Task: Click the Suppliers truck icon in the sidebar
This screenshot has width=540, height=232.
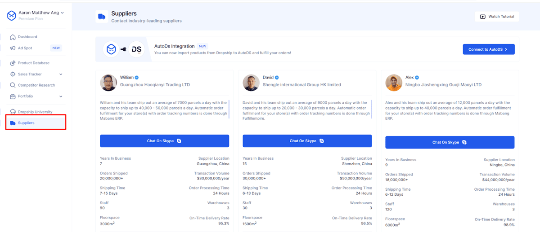Action: click(x=13, y=123)
